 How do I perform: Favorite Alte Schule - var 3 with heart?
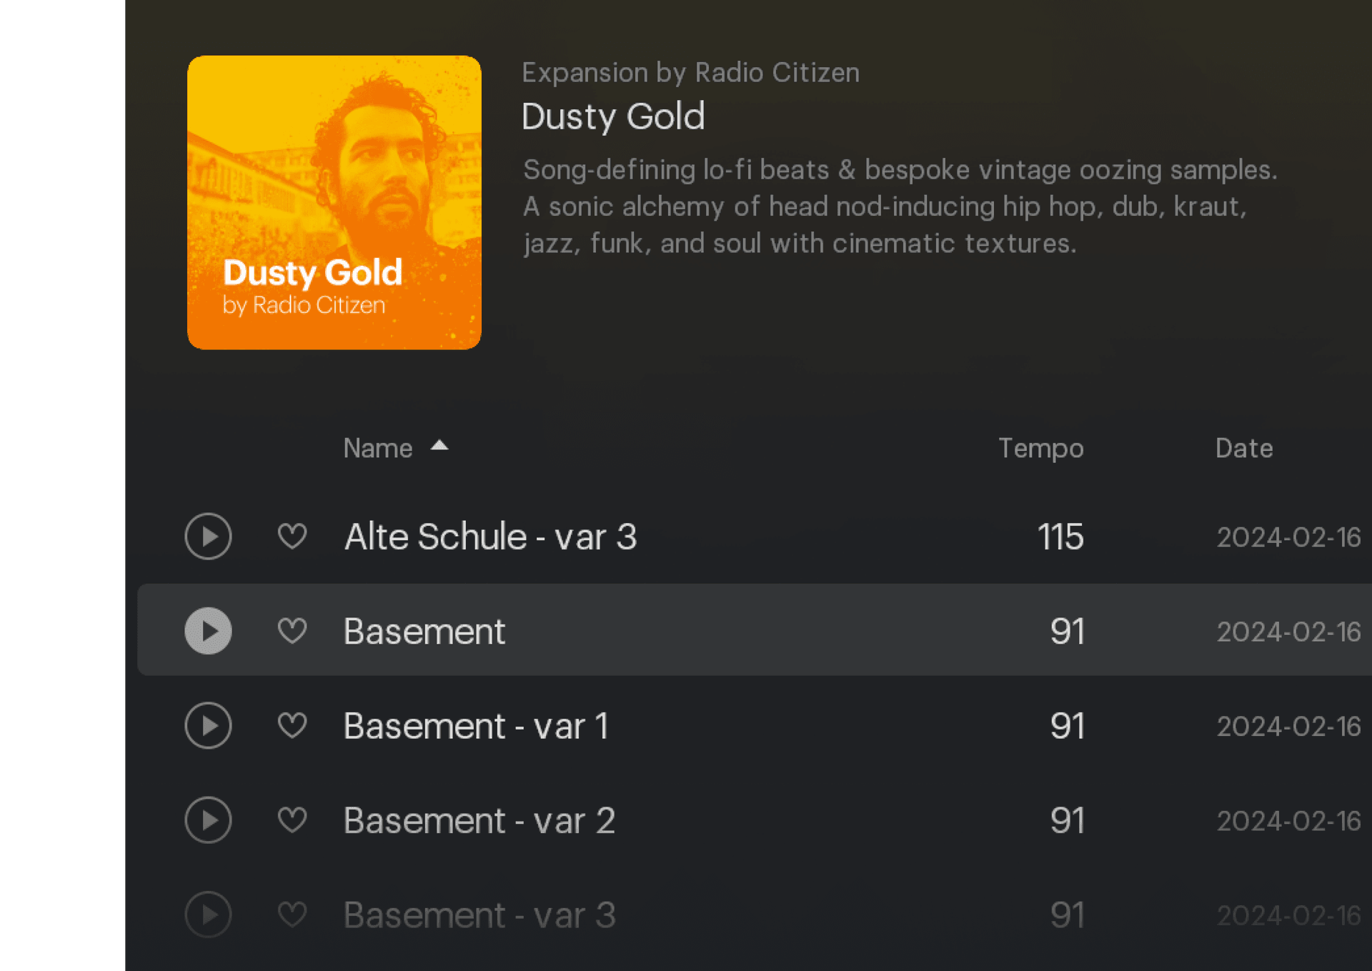[x=292, y=537]
